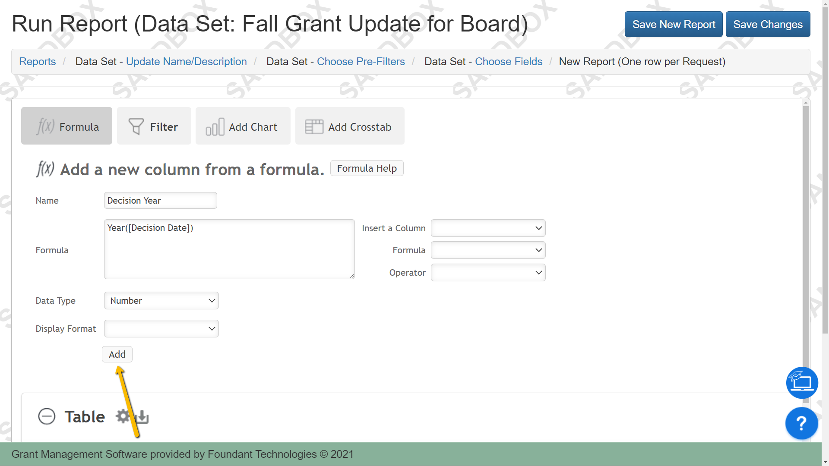
Task: Go to the Reports breadcrumb link
Action: pyautogui.click(x=38, y=62)
